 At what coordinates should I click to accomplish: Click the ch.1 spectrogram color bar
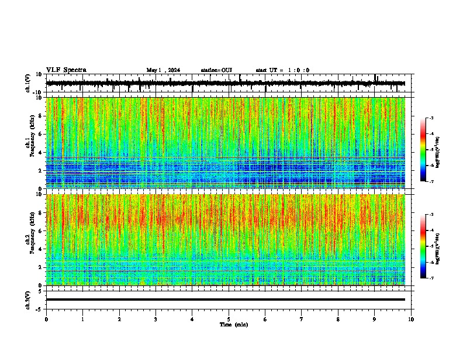[423, 150]
